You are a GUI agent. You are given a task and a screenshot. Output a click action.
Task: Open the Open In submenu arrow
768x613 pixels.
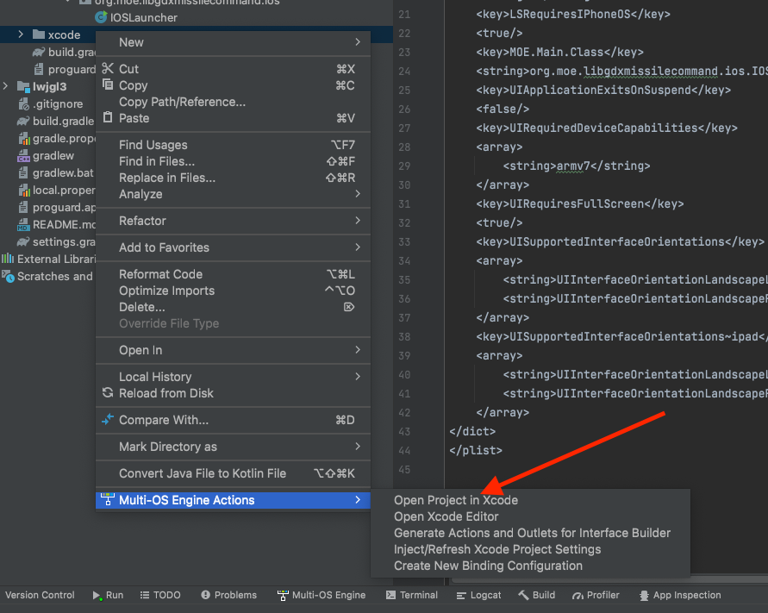358,350
